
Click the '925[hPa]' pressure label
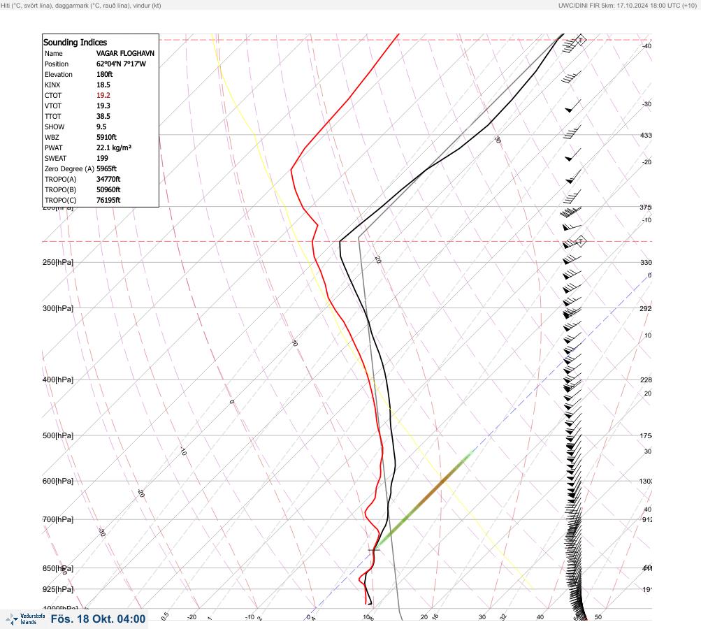tap(58, 589)
